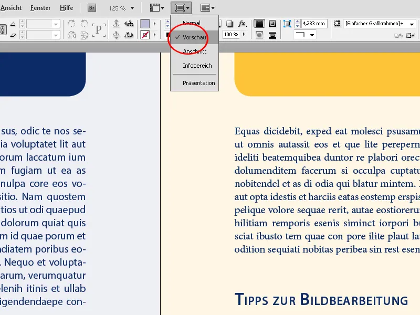Screen dimensions: 420x315
Task: Click the lavender fill color swatch
Action: (145, 24)
